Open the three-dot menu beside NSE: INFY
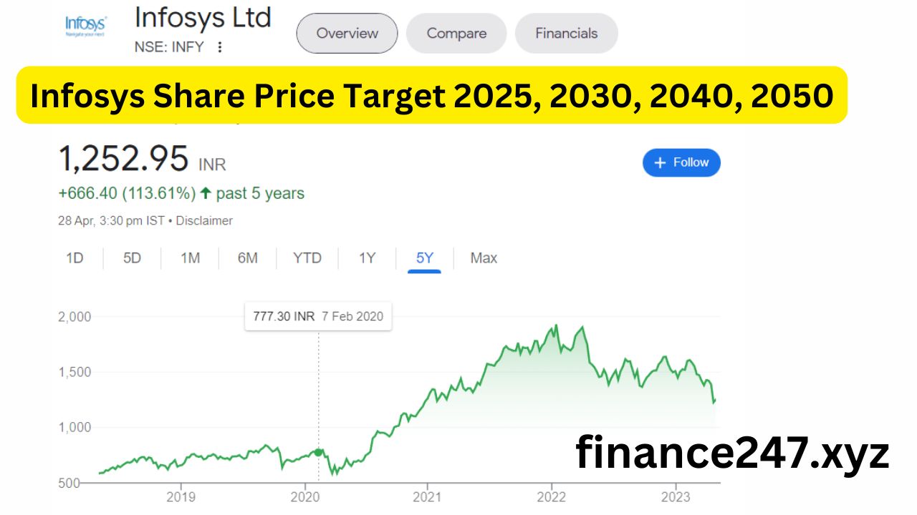 [220, 47]
